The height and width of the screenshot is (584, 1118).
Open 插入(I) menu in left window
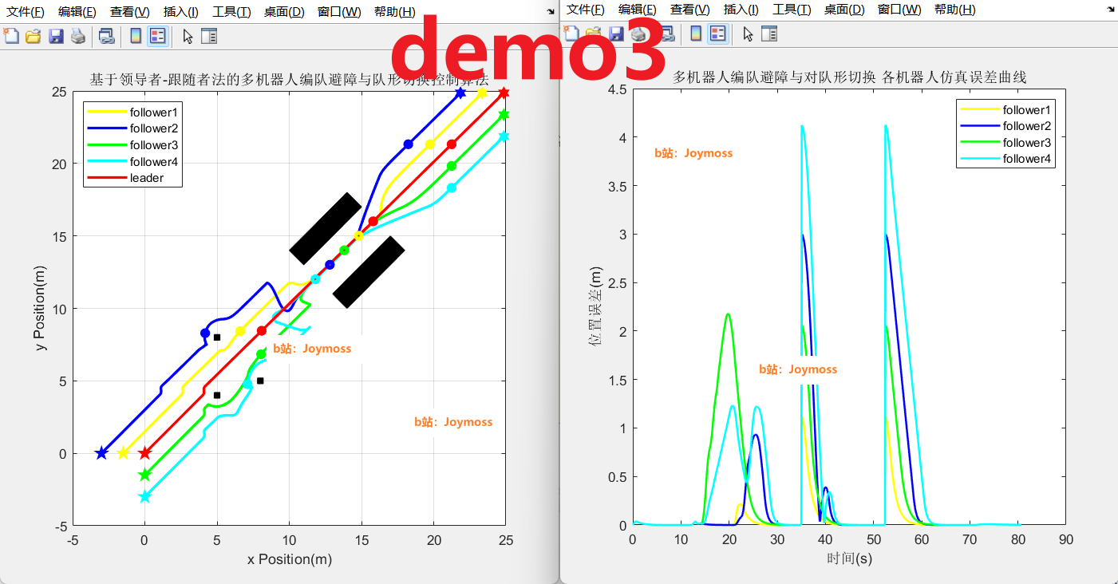[180, 12]
